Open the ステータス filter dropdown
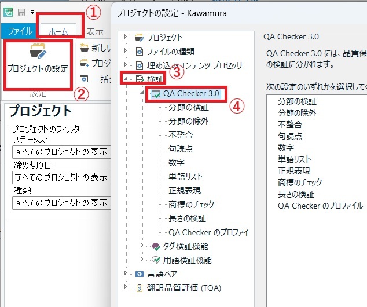367x307 pixels. coord(61,152)
